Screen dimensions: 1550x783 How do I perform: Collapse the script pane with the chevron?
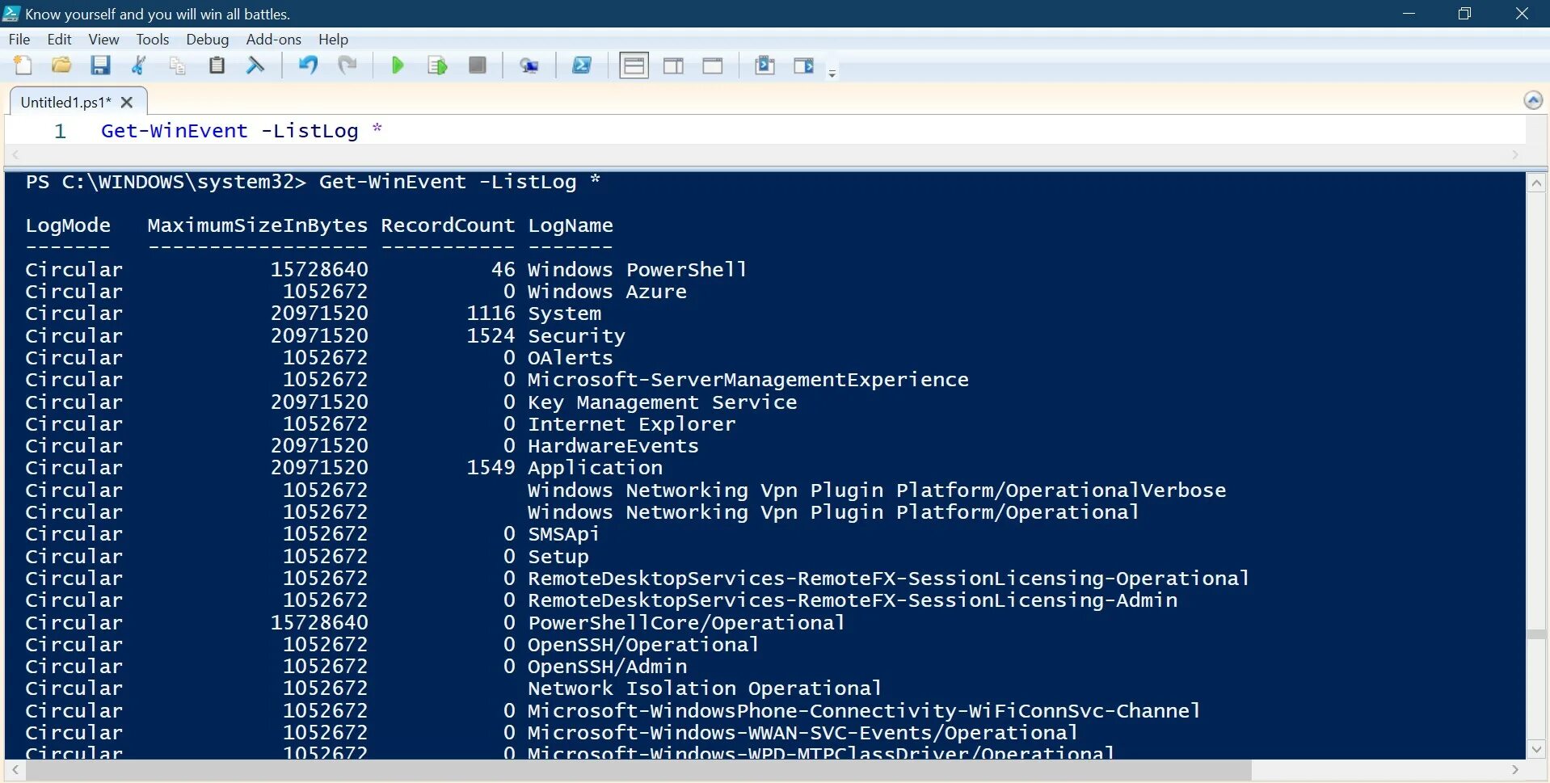[1532, 99]
